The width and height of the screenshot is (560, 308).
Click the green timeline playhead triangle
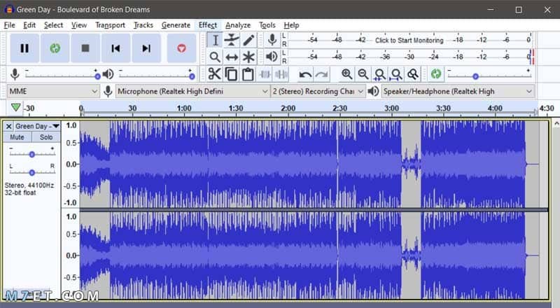tap(15, 107)
